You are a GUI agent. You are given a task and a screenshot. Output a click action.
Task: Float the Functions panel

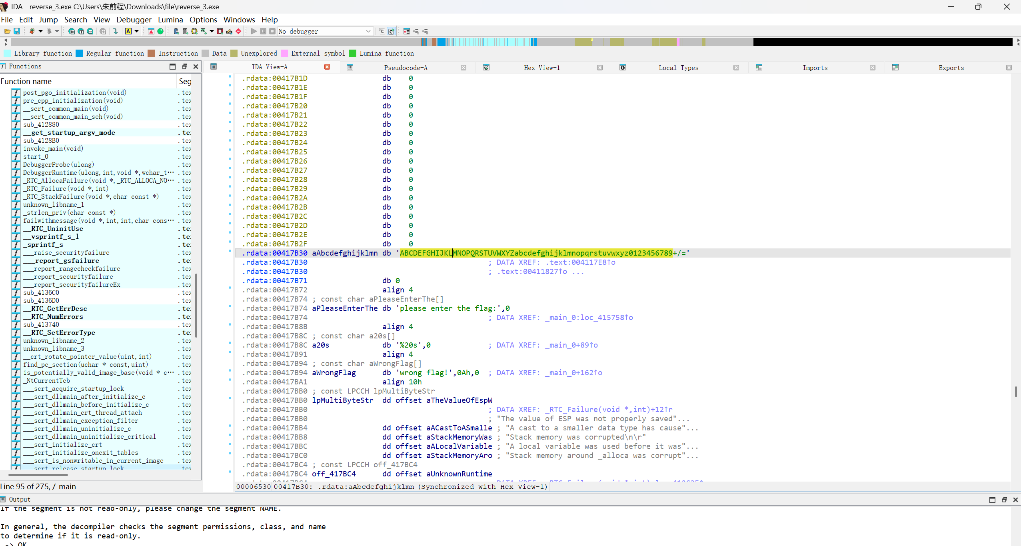click(x=184, y=66)
